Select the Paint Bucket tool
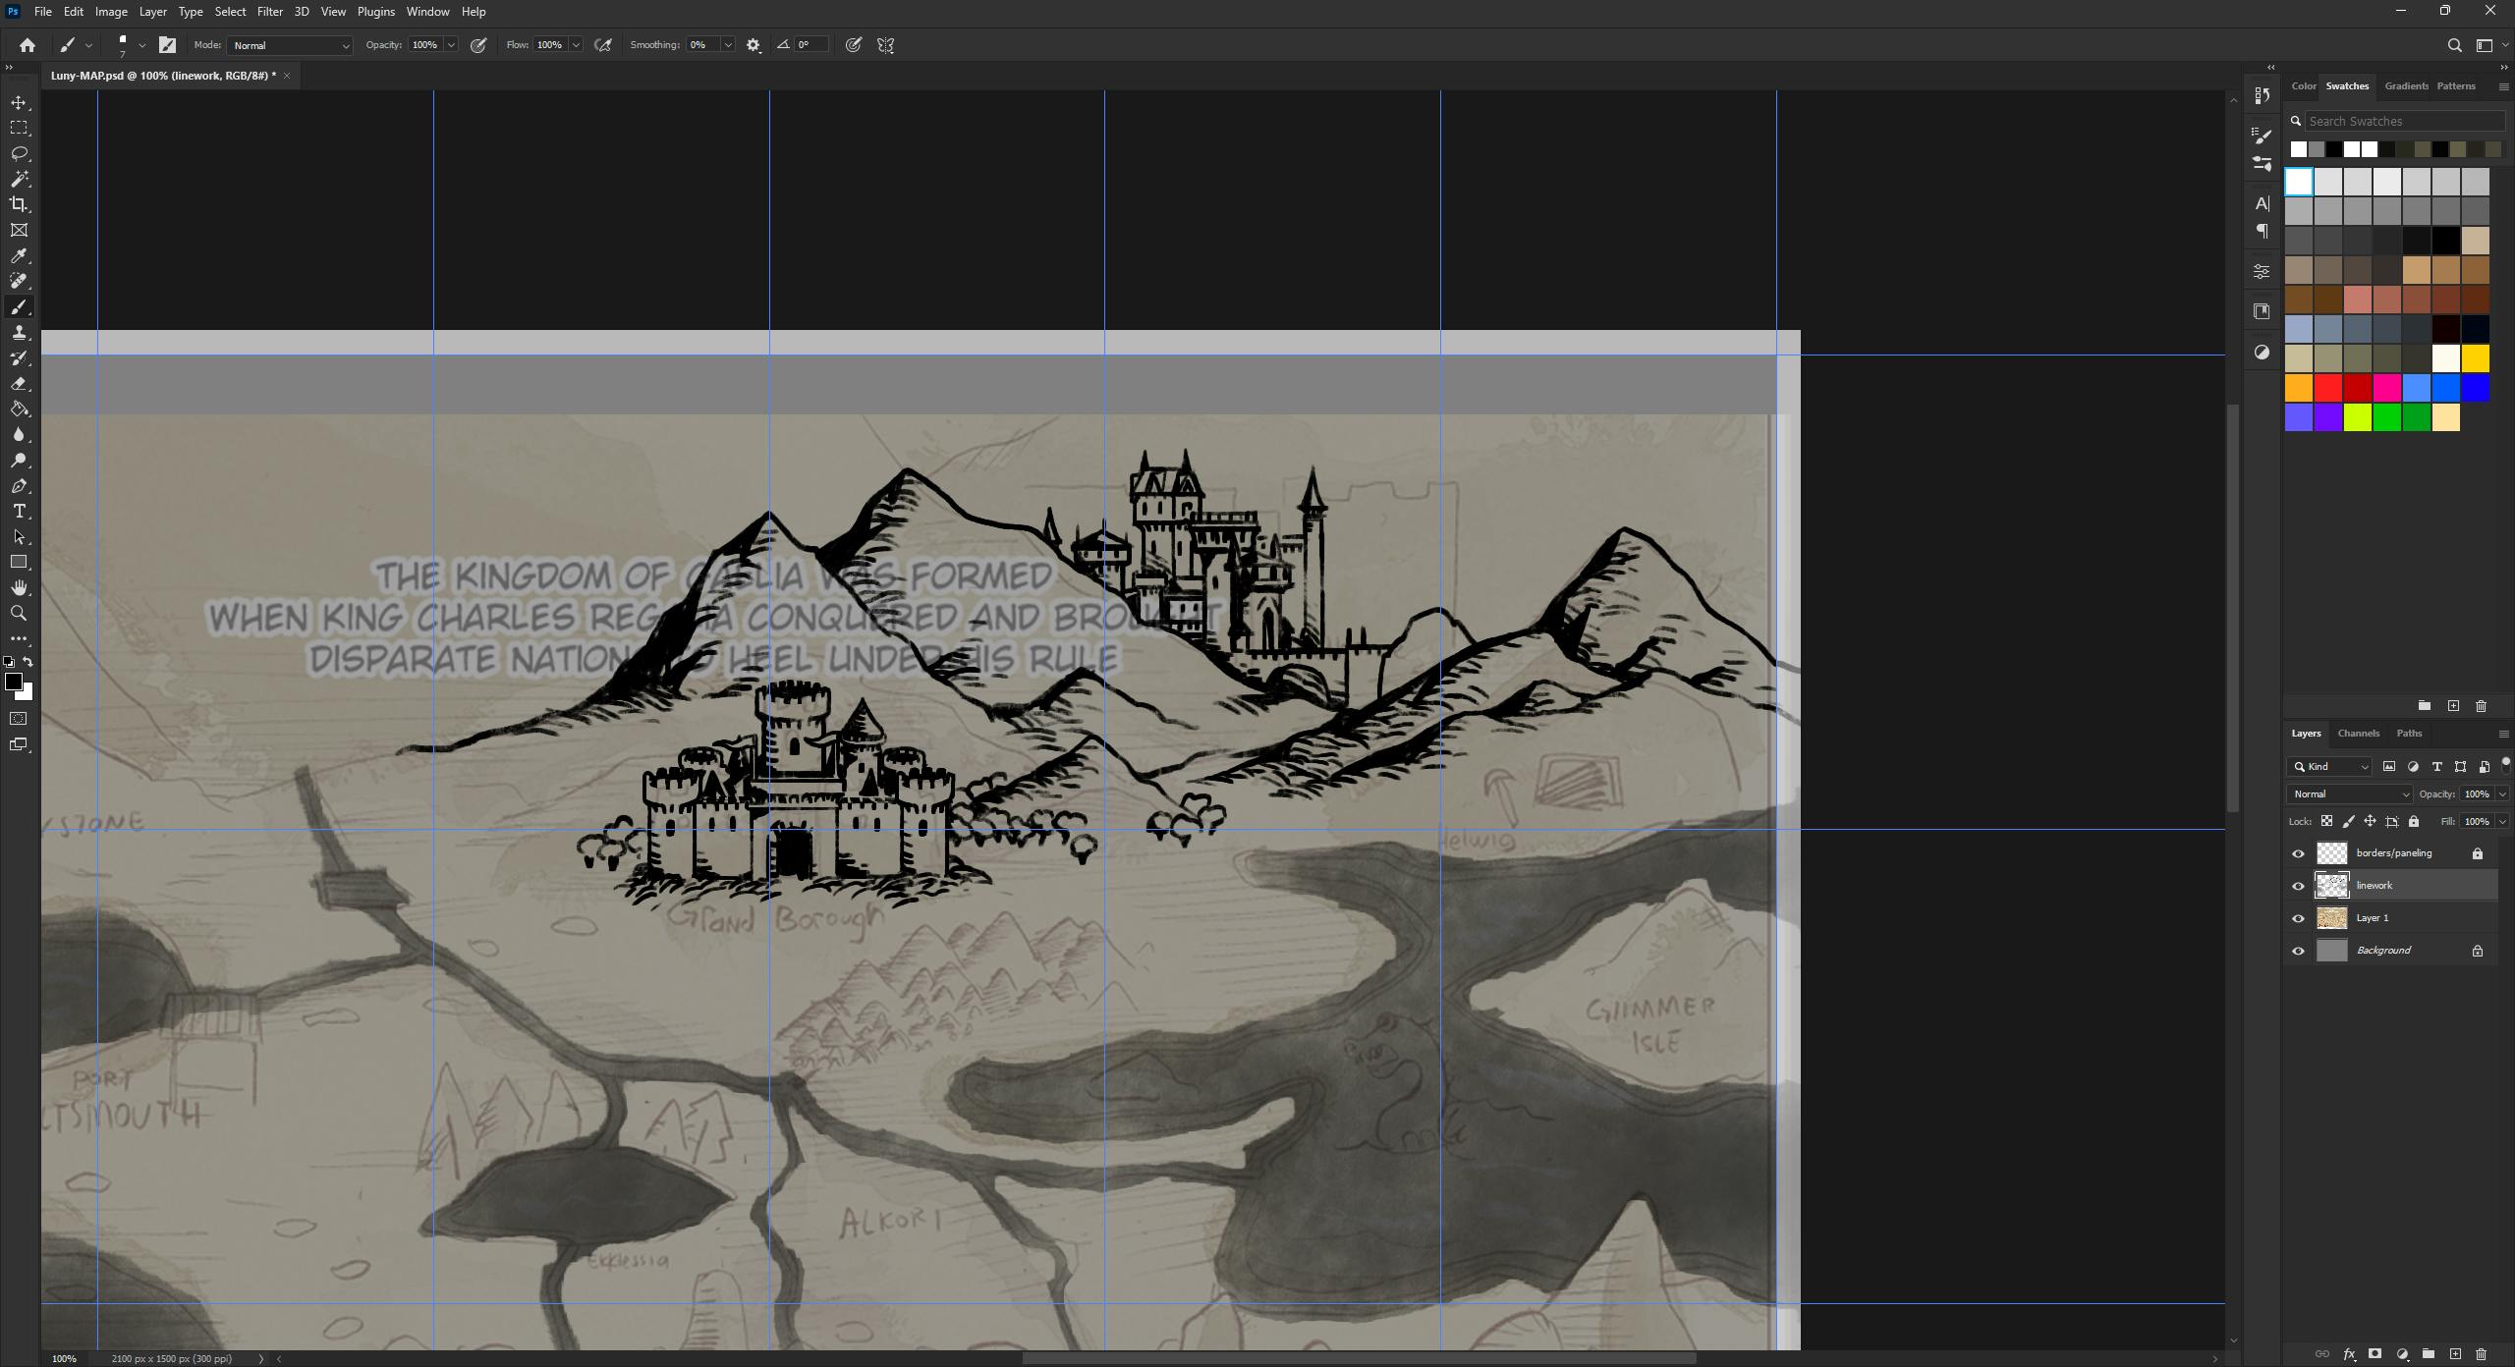Viewport: 2515px width, 1367px height. pos(19,410)
